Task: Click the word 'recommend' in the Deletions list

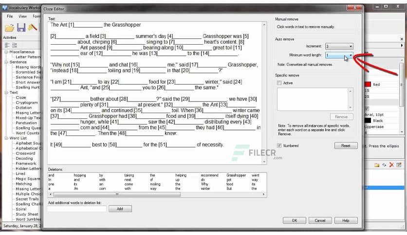Action: click(209, 175)
